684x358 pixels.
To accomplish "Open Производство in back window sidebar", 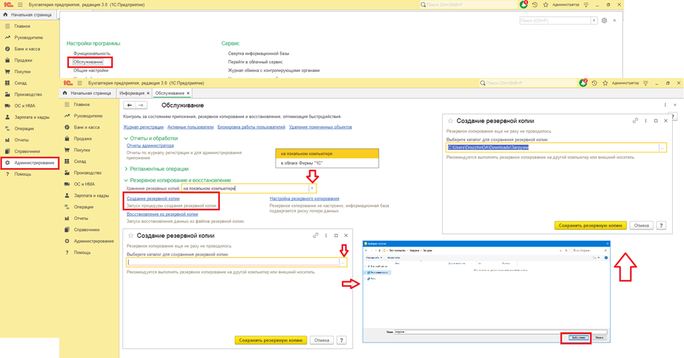I will (x=28, y=94).
